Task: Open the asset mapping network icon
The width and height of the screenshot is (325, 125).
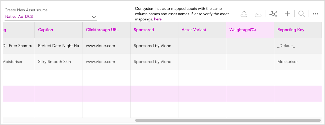Action: pos(273,14)
